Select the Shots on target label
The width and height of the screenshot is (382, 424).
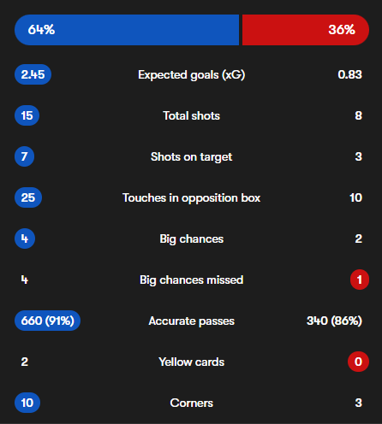(192, 157)
